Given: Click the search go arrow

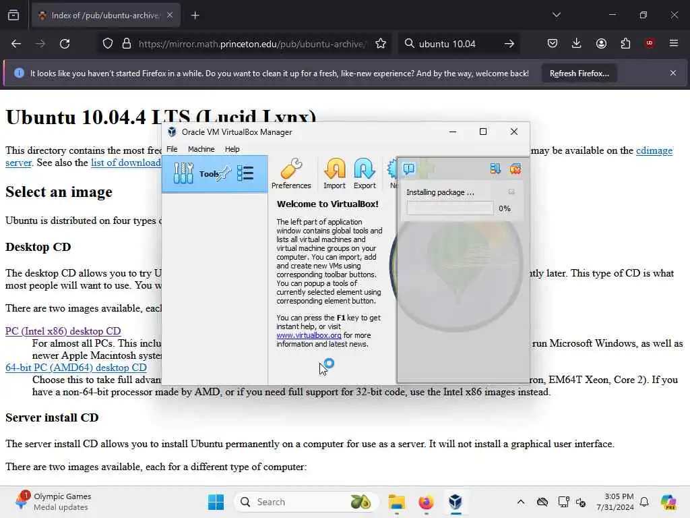Looking at the screenshot, I should [x=509, y=44].
